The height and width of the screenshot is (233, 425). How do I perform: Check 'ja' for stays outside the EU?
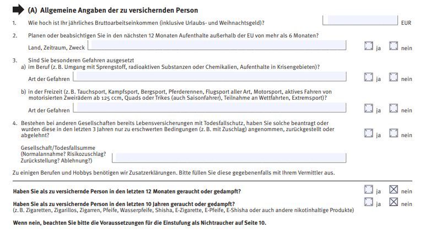pyautogui.click(x=369, y=46)
